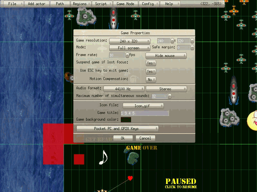Select the battleship actor at top
Screen dimensions: 257x192
[x=113, y=18]
